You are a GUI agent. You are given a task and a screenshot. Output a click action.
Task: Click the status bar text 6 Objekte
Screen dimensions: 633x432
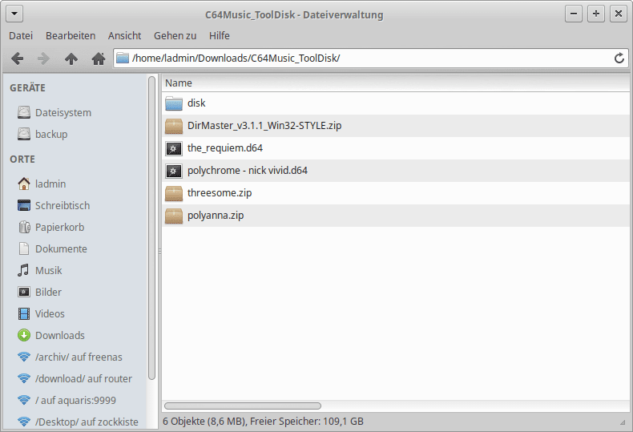coord(263,422)
